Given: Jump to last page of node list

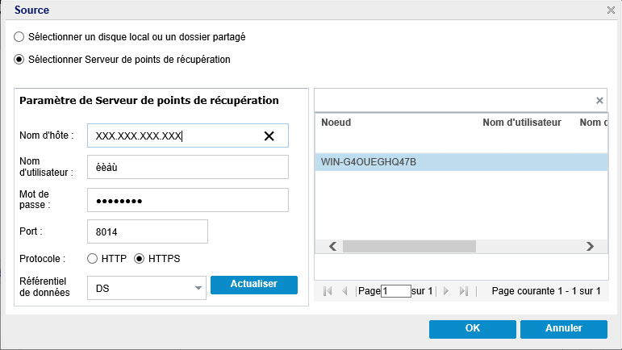Looking at the screenshot, I should [x=463, y=291].
